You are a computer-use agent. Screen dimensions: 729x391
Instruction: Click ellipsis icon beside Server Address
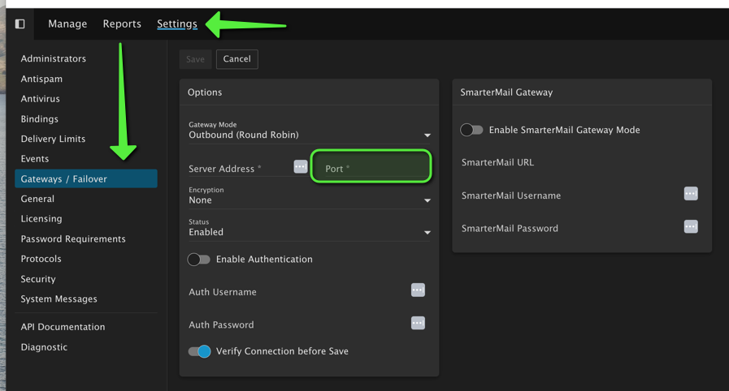(x=300, y=167)
